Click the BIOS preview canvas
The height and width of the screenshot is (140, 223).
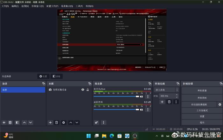coord(112,40)
